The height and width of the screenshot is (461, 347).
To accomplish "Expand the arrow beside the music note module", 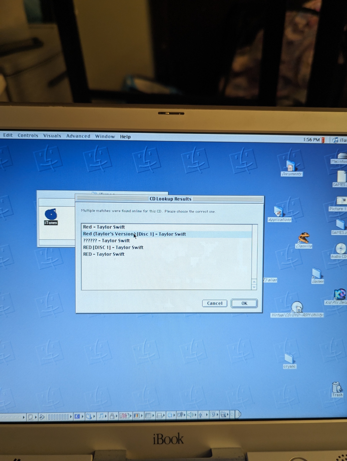I will tap(106, 416).
